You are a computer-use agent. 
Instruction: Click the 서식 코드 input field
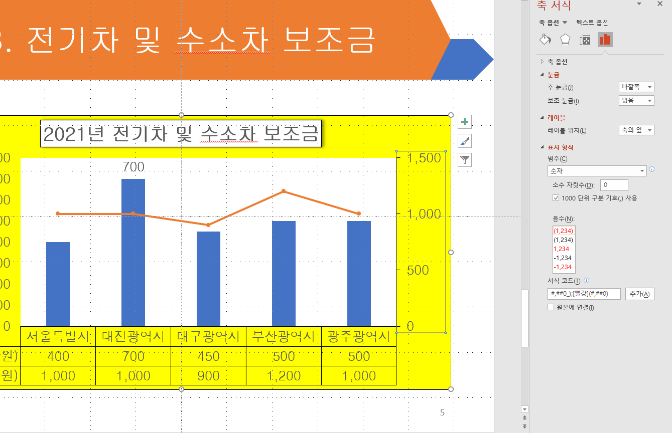point(584,294)
